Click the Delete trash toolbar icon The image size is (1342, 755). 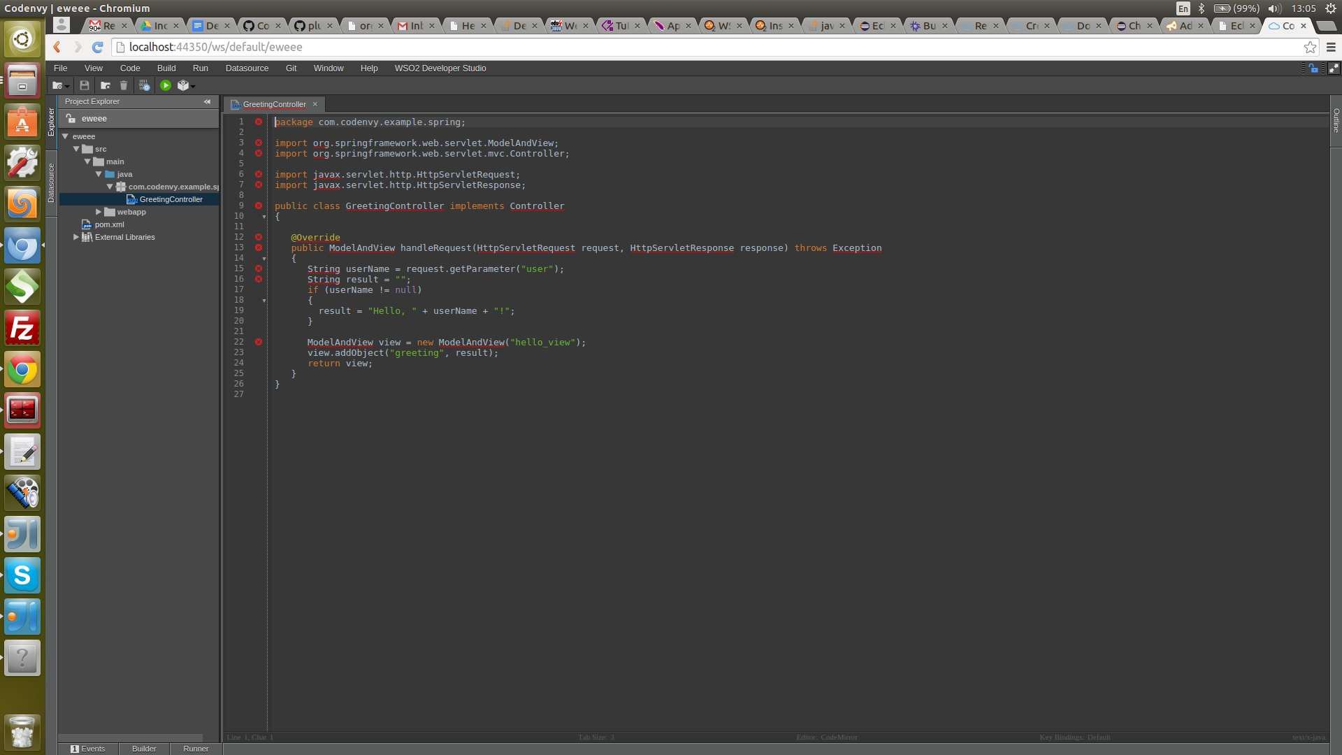[x=124, y=85]
